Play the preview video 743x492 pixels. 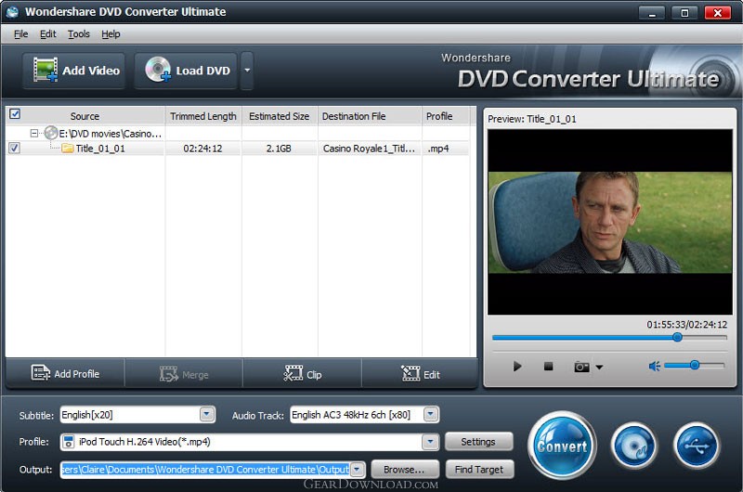tap(517, 366)
